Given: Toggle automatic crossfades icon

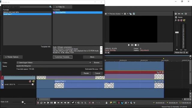Looking at the screenshot, I should (122, 103).
